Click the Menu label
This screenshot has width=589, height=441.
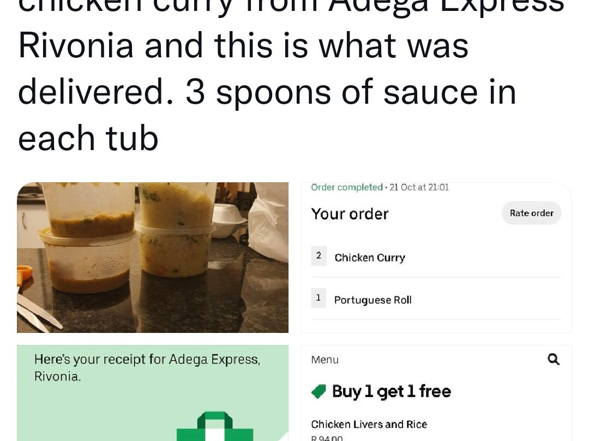pos(324,360)
